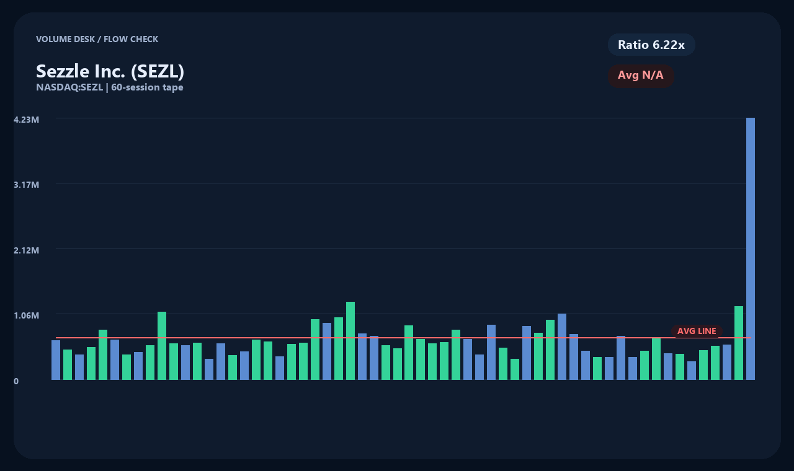Viewport: 794px width, 471px height.
Task: Click the tallest blue volume bar
Action: 751,249
